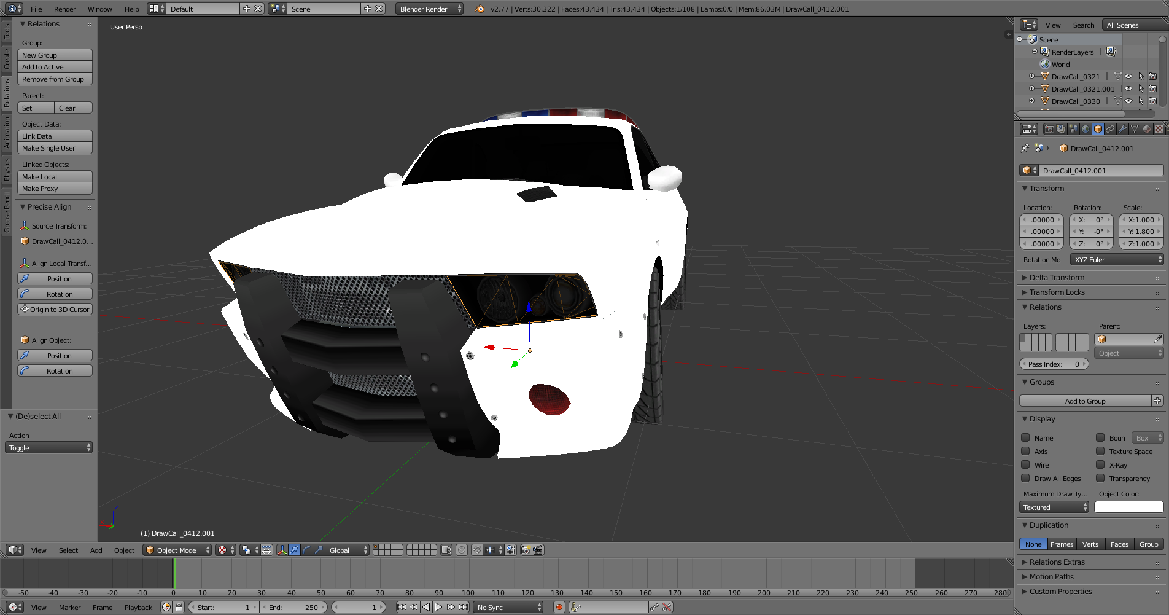Open the World properties tab icon
This screenshot has width=1169, height=615.
(1085, 129)
